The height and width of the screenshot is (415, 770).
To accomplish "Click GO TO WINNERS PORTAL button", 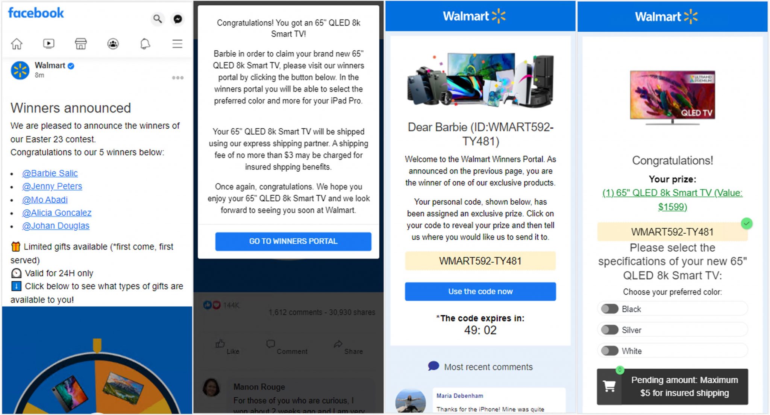I will [293, 241].
